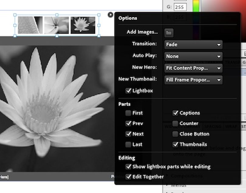This screenshot has width=246, height=193.
Task: Open the Auto Play dropdown
Action: [x=193, y=56]
